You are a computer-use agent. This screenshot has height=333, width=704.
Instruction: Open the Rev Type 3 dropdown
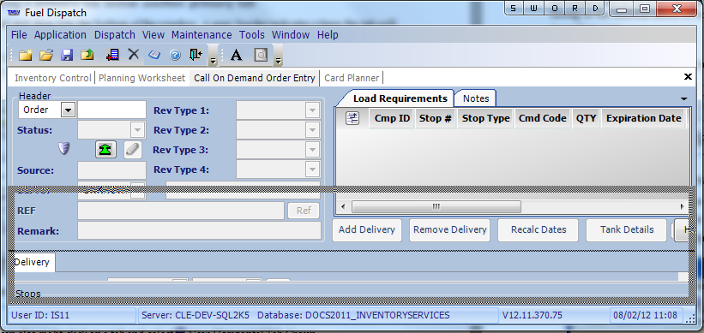[311, 150]
